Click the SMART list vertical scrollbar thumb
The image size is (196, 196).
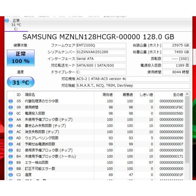click(x=187, y=130)
